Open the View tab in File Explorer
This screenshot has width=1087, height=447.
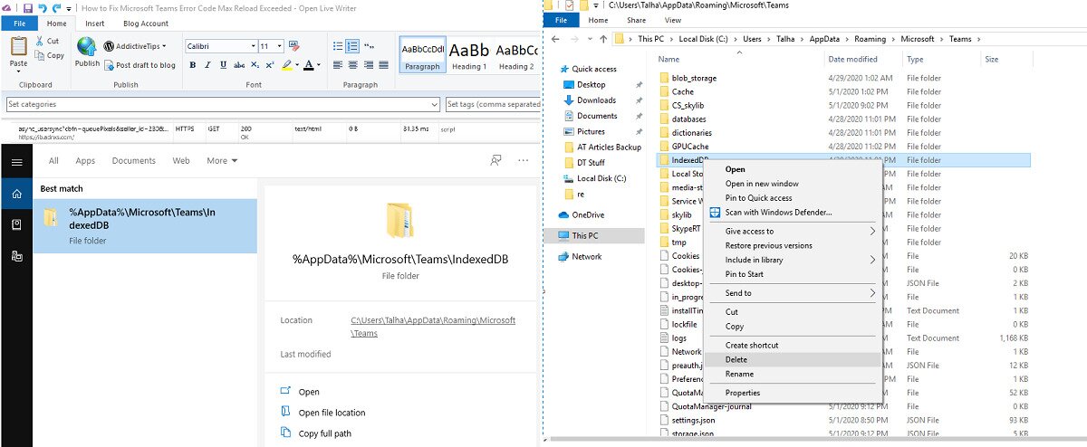tap(673, 20)
